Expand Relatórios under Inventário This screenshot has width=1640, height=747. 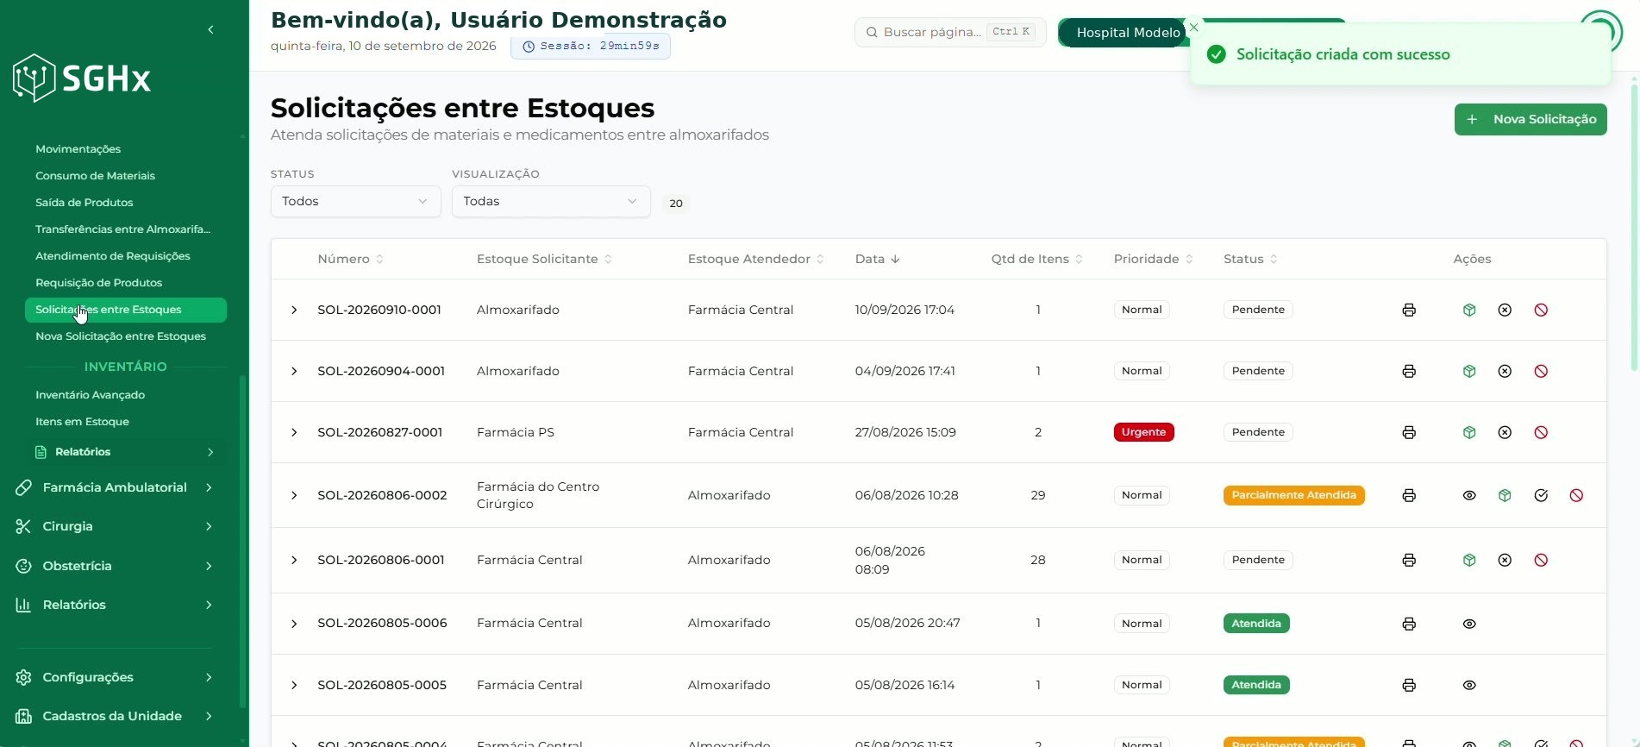[125, 452]
